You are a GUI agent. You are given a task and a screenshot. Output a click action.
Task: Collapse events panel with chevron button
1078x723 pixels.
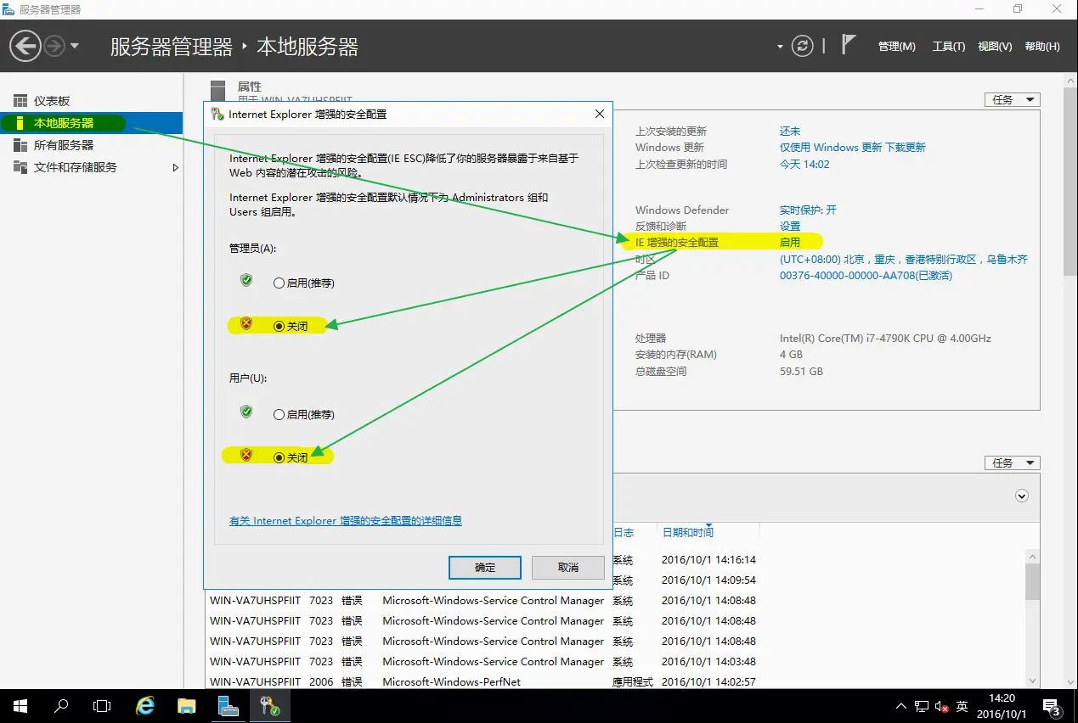point(1022,496)
